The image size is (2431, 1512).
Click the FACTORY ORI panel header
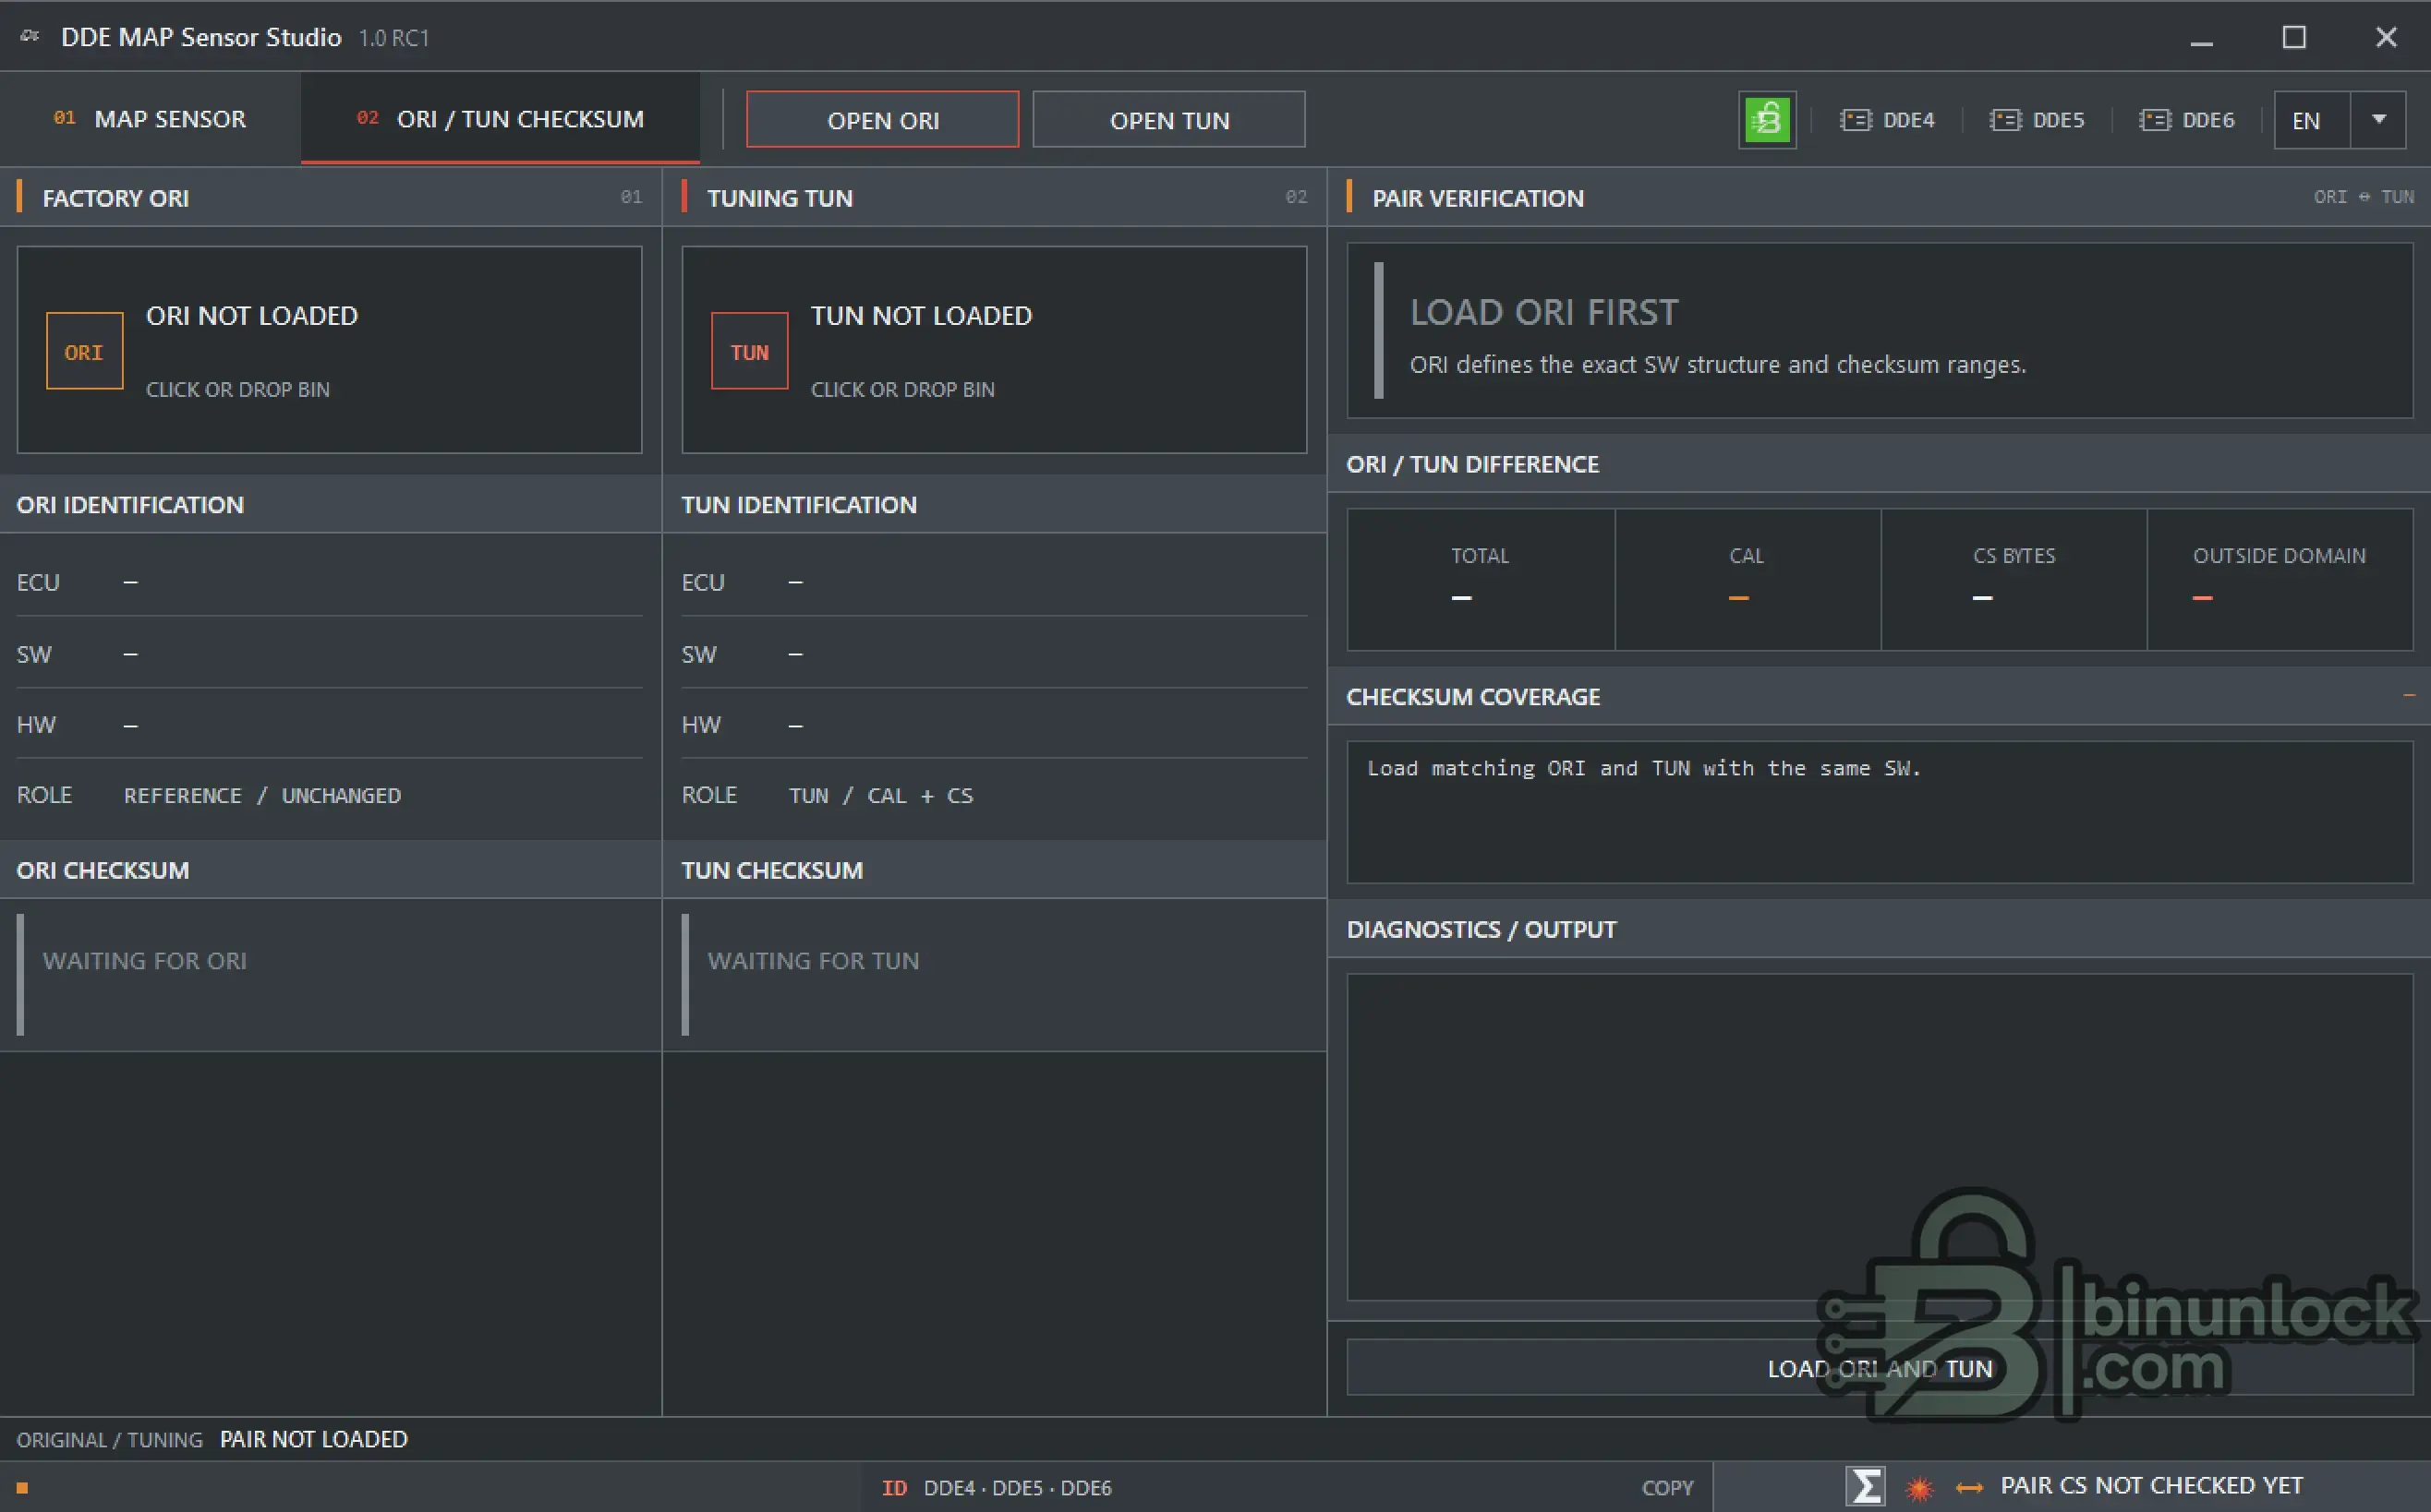tap(330, 197)
